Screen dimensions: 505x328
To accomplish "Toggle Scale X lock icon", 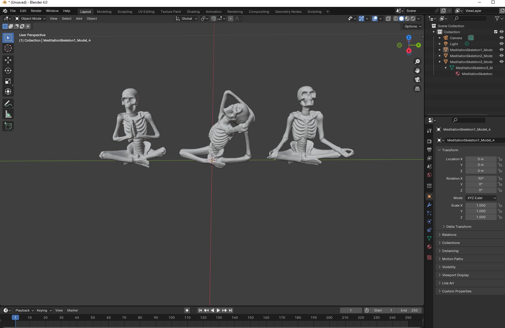I will [x=500, y=205].
